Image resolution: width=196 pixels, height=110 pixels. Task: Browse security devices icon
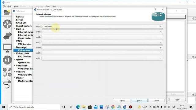point(7,60)
